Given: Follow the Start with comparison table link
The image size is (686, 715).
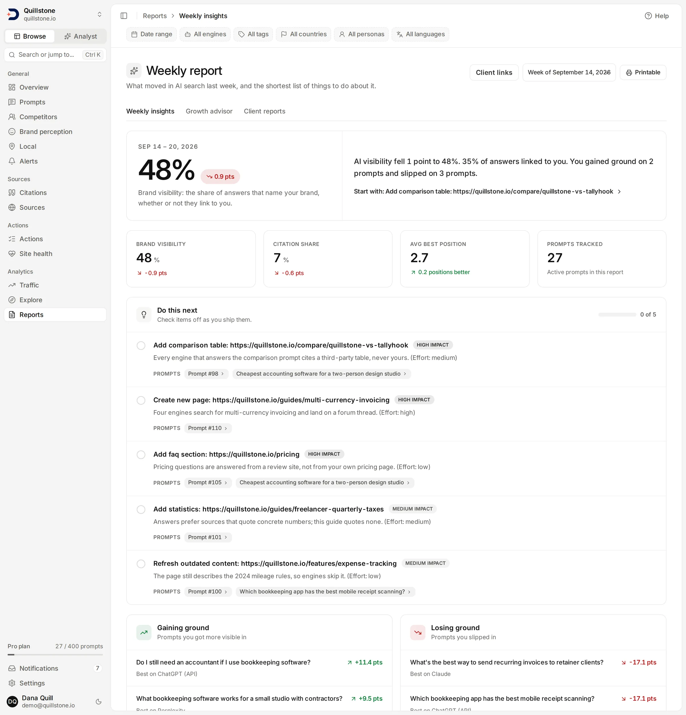Looking at the screenshot, I should [487, 191].
